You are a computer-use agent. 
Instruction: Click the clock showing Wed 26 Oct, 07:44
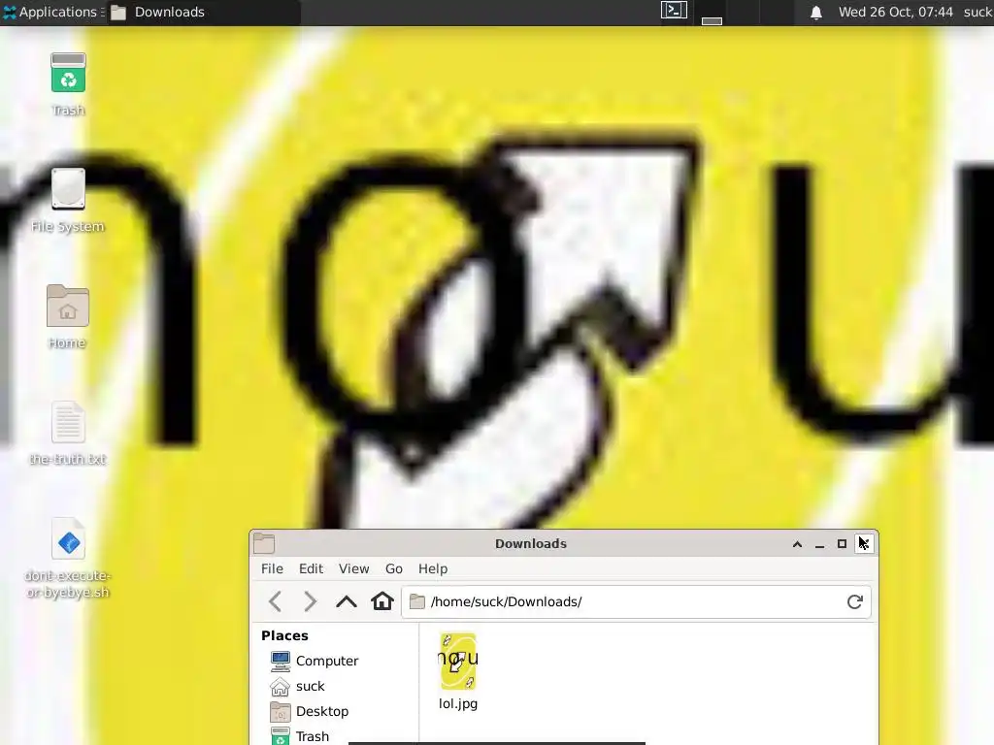(895, 12)
